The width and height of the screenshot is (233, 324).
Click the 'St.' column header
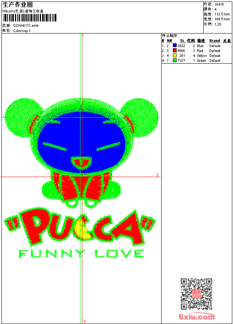(x=183, y=41)
